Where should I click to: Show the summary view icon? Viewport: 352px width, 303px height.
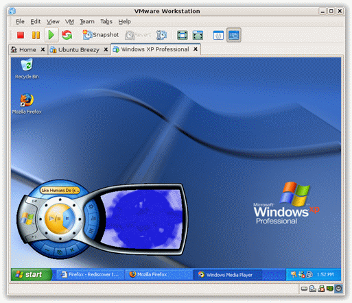pyautogui.click(x=218, y=35)
